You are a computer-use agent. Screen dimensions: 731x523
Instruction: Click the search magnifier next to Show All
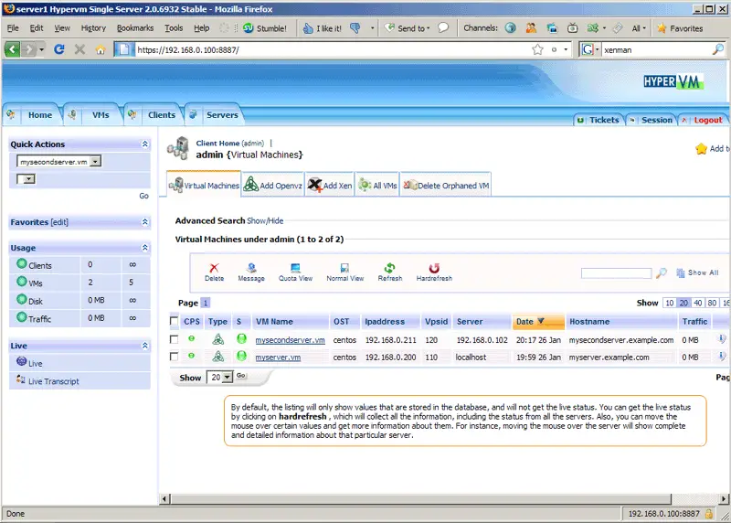(x=661, y=273)
